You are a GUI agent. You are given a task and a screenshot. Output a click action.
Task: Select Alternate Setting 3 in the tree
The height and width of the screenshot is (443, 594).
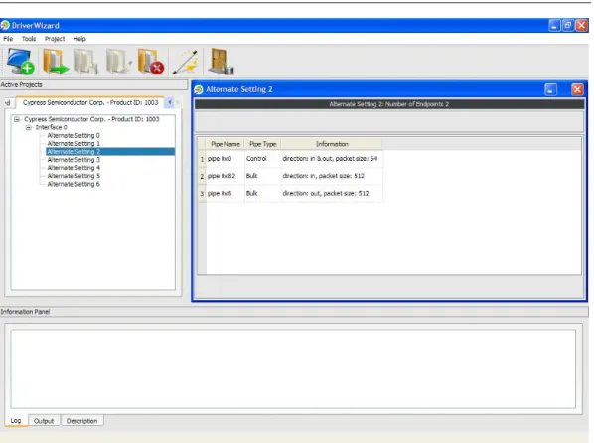click(74, 160)
